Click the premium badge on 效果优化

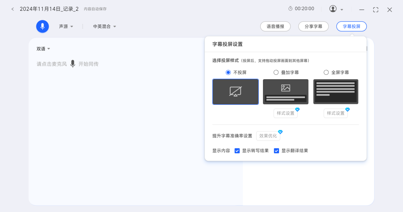coord(280,132)
